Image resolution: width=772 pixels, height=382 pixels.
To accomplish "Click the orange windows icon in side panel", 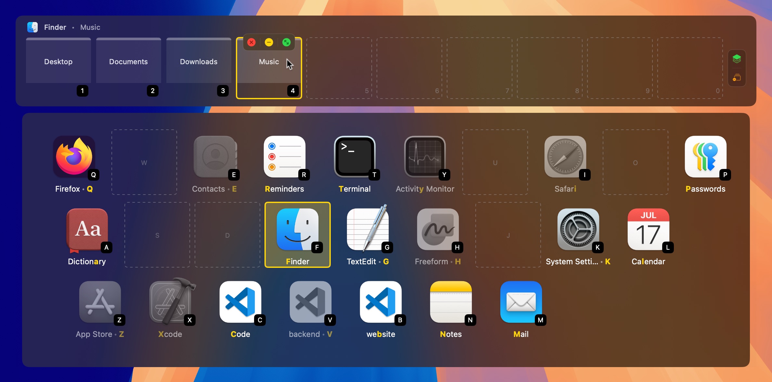I will point(737,78).
